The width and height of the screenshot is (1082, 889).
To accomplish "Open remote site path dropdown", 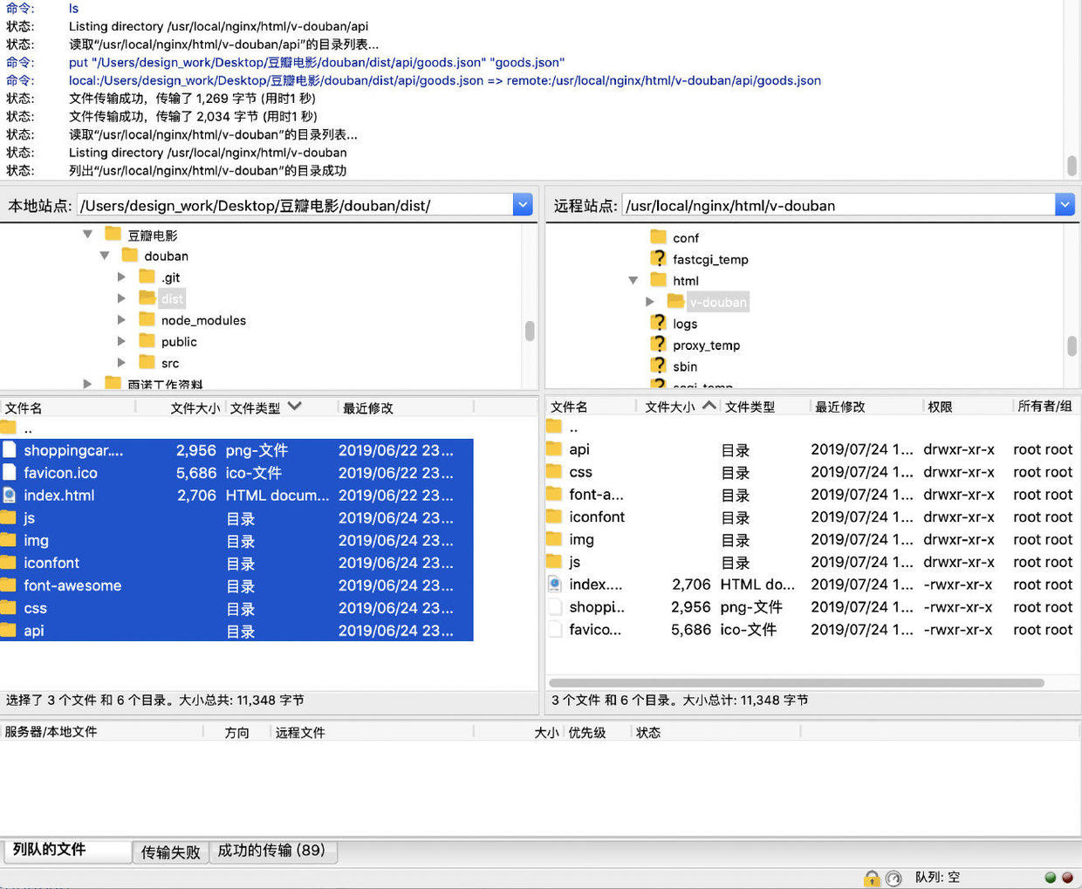I will tap(1065, 205).
